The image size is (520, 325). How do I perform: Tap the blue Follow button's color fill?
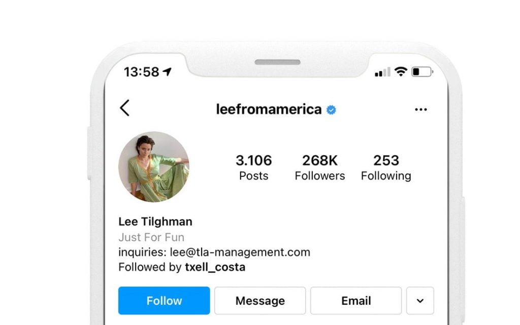click(x=164, y=300)
